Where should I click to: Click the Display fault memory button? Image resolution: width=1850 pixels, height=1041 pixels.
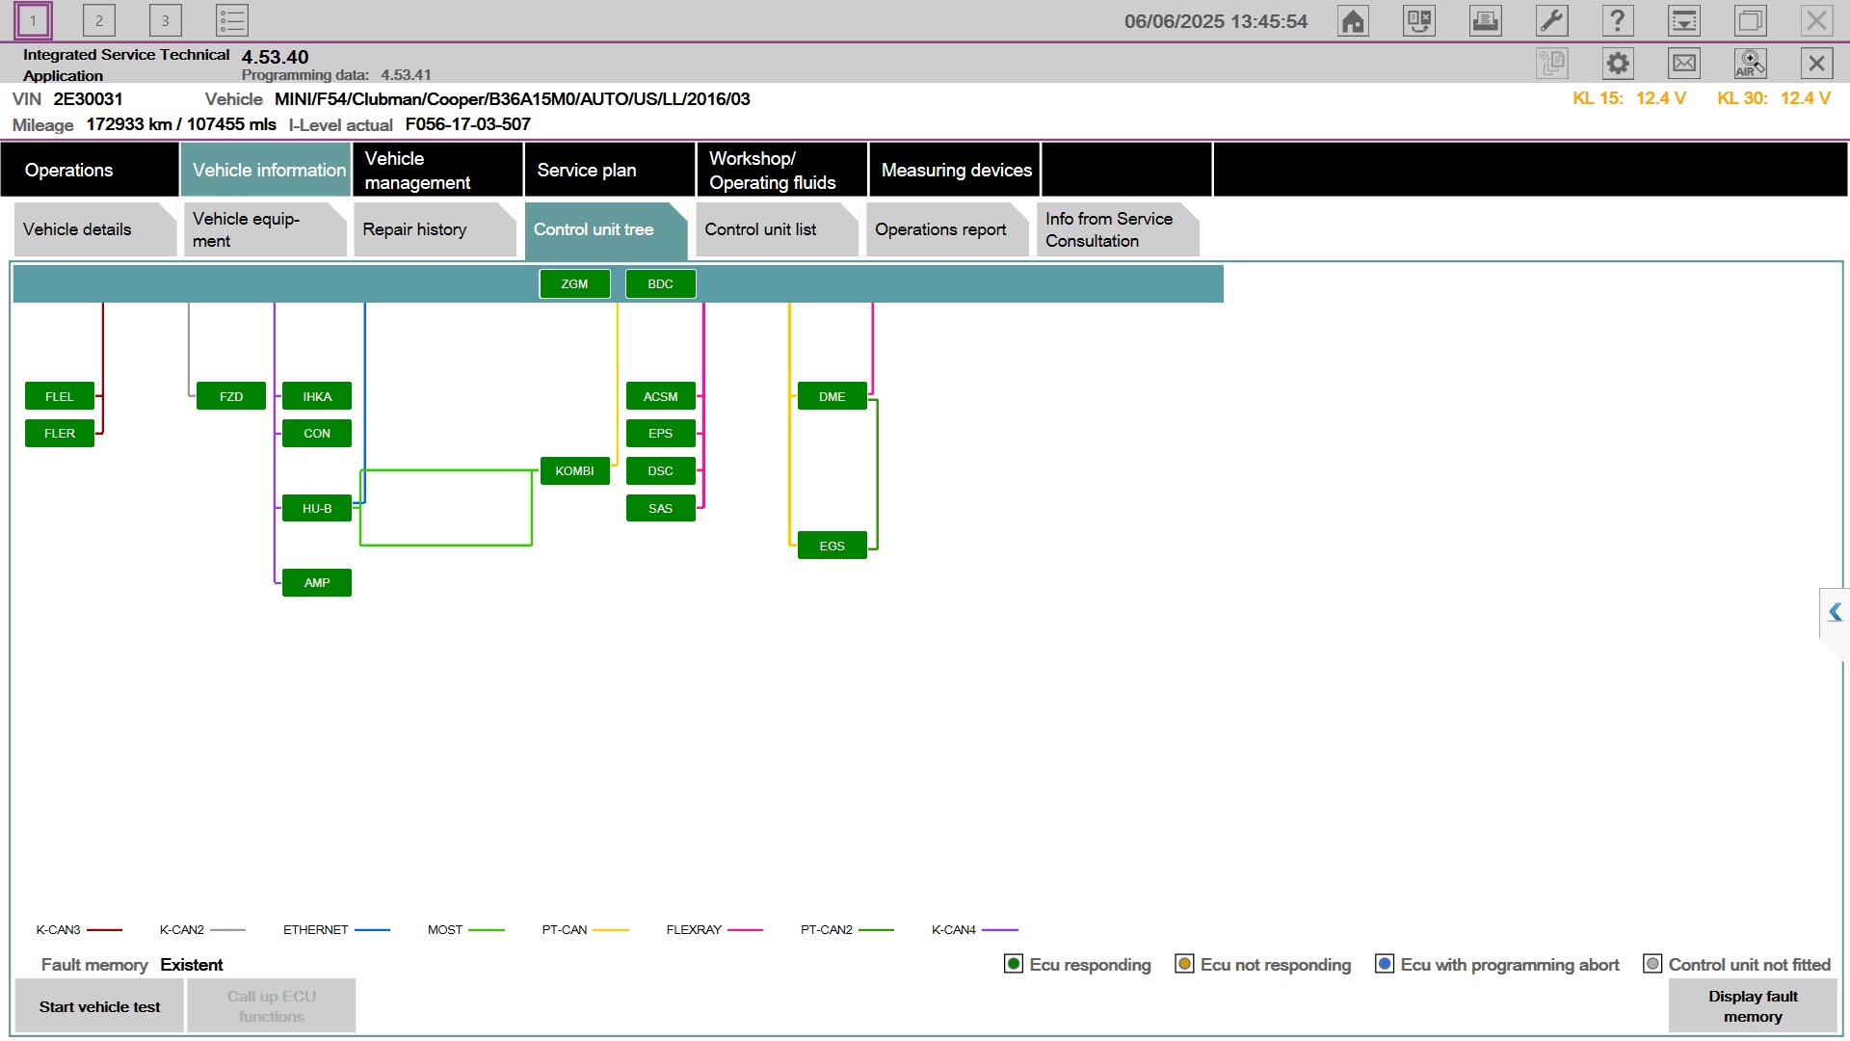(1752, 1006)
